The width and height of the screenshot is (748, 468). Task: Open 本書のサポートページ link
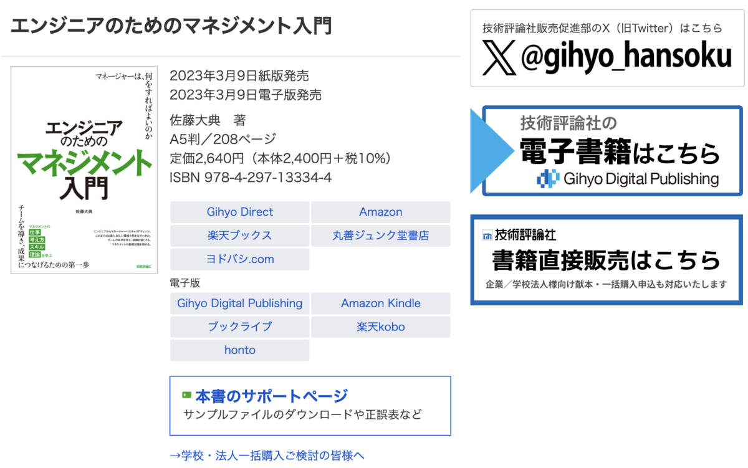(x=271, y=396)
